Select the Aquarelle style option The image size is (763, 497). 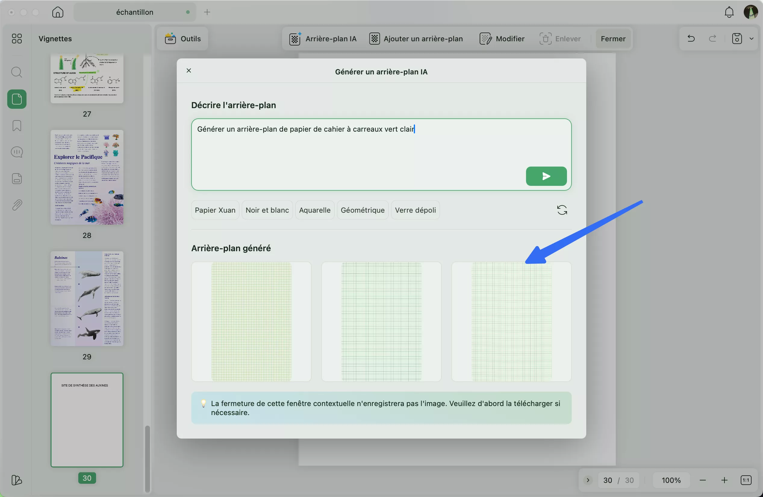point(314,210)
